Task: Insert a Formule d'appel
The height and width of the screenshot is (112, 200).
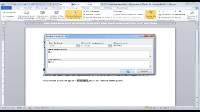Action: [92, 15]
